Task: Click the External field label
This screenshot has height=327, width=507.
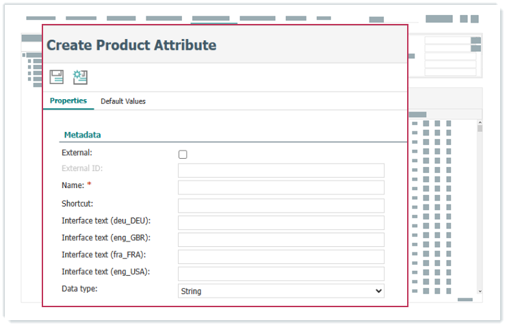Action: click(77, 153)
